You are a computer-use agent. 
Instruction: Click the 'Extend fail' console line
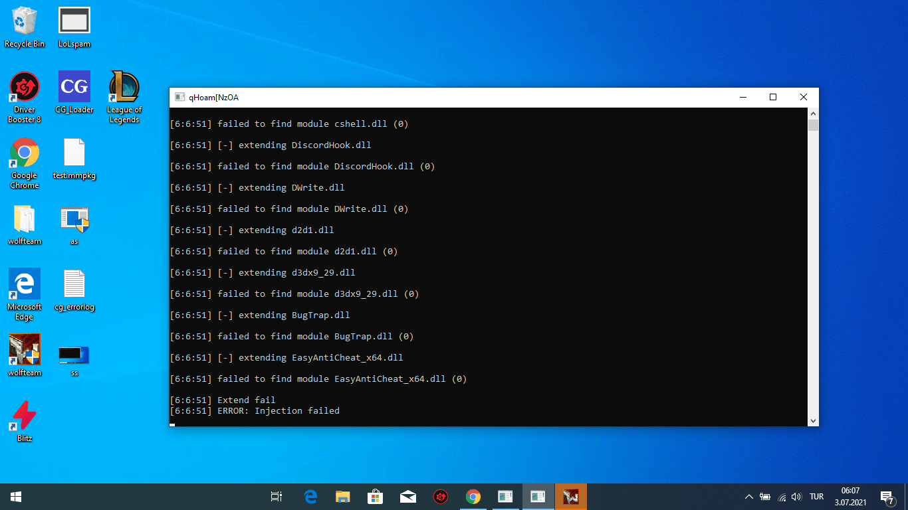[x=222, y=400]
